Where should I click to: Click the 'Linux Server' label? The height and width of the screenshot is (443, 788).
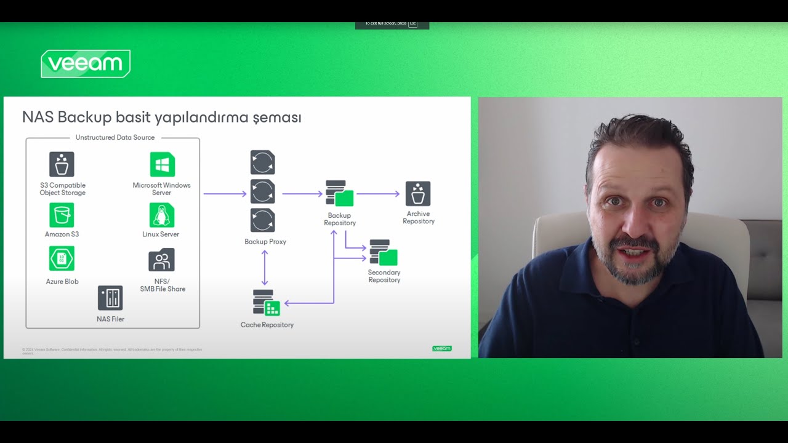point(161,234)
